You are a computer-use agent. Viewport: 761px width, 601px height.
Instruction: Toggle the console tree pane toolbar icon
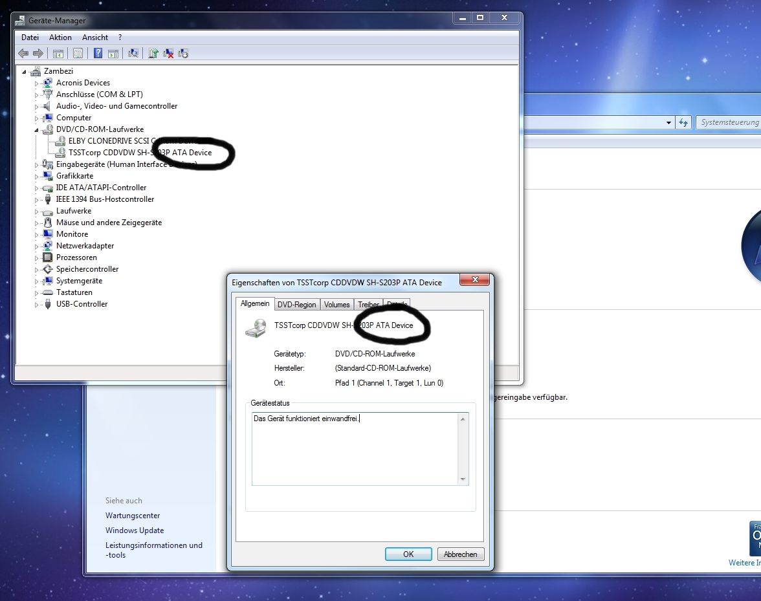[58, 53]
